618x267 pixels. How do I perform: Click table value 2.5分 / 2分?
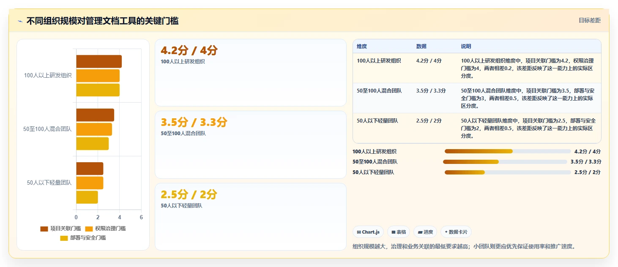pyautogui.click(x=429, y=121)
